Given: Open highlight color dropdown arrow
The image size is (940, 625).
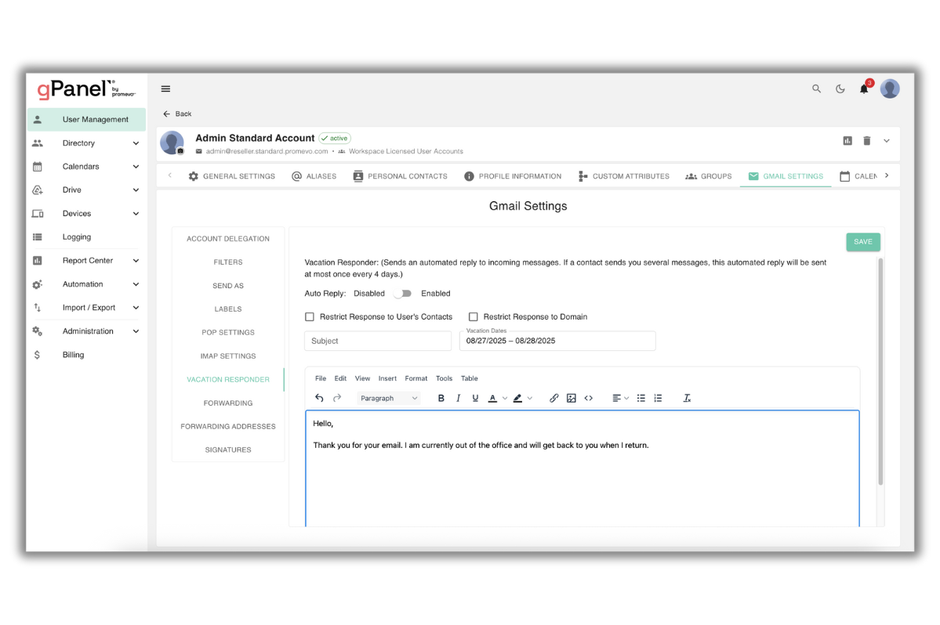Looking at the screenshot, I should point(529,398).
